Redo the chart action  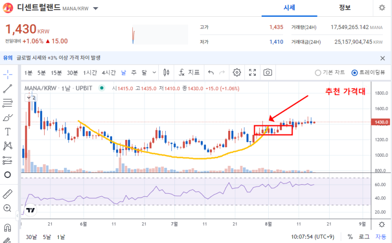click(222, 73)
